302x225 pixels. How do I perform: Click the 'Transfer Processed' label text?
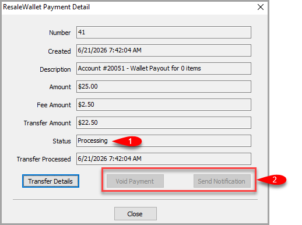point(44,159)
